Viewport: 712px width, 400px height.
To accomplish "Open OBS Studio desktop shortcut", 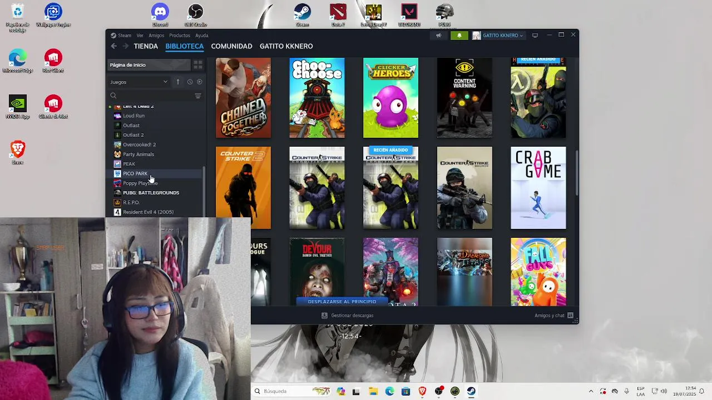I will (x=196, y=15).
